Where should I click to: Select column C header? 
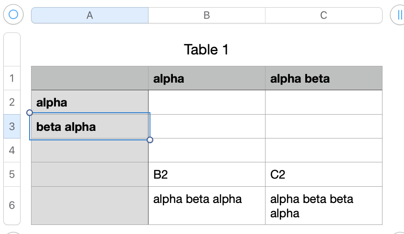[324, 15]
